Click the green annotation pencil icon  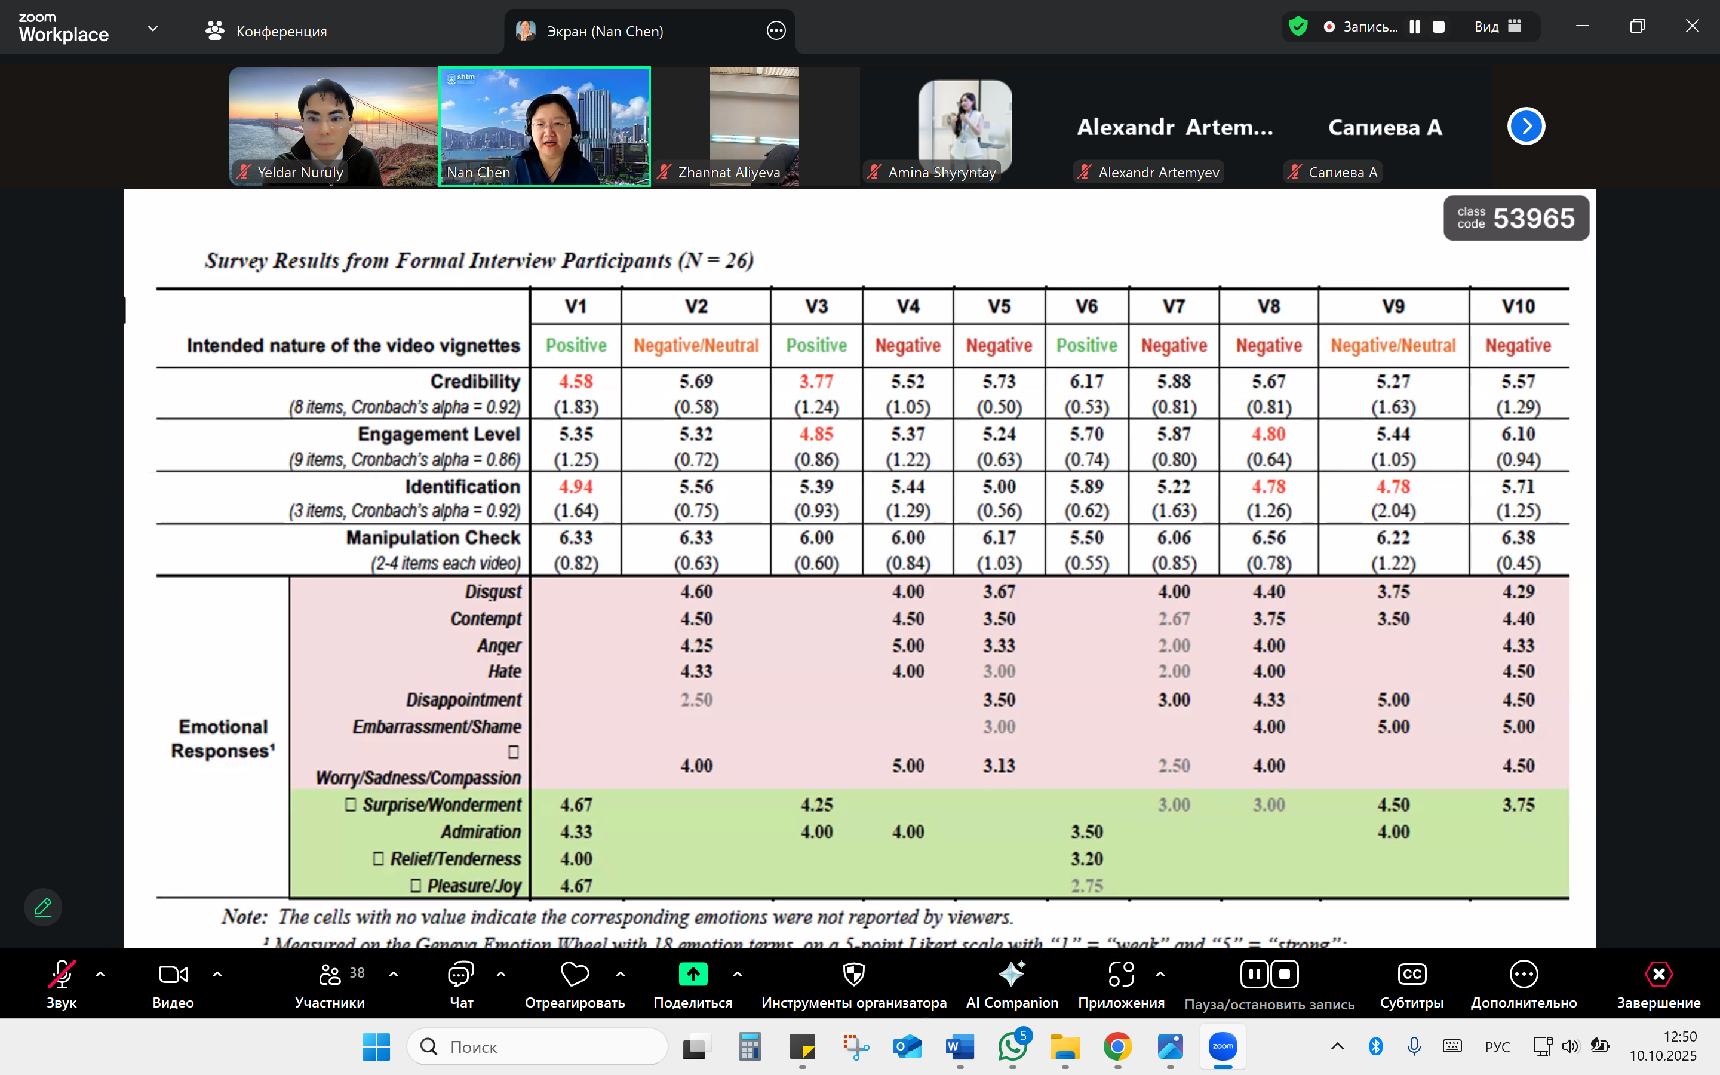point(42,907)
